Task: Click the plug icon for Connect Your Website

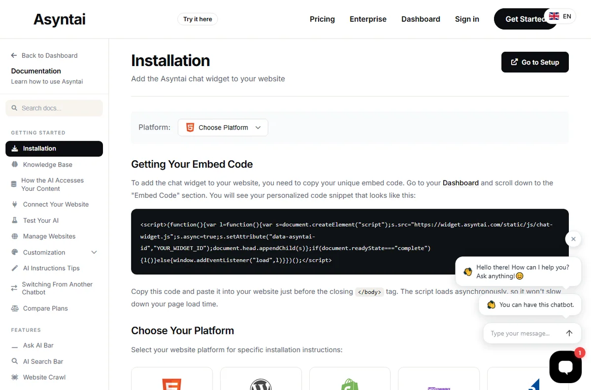Action: 14,204
